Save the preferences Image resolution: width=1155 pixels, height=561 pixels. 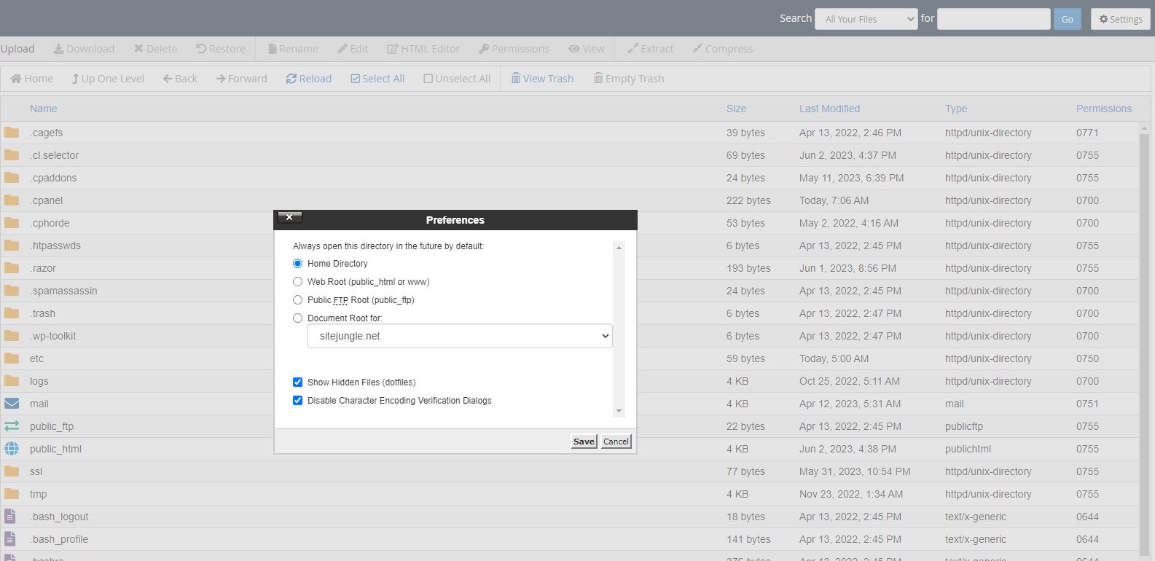tap(584, 442)
